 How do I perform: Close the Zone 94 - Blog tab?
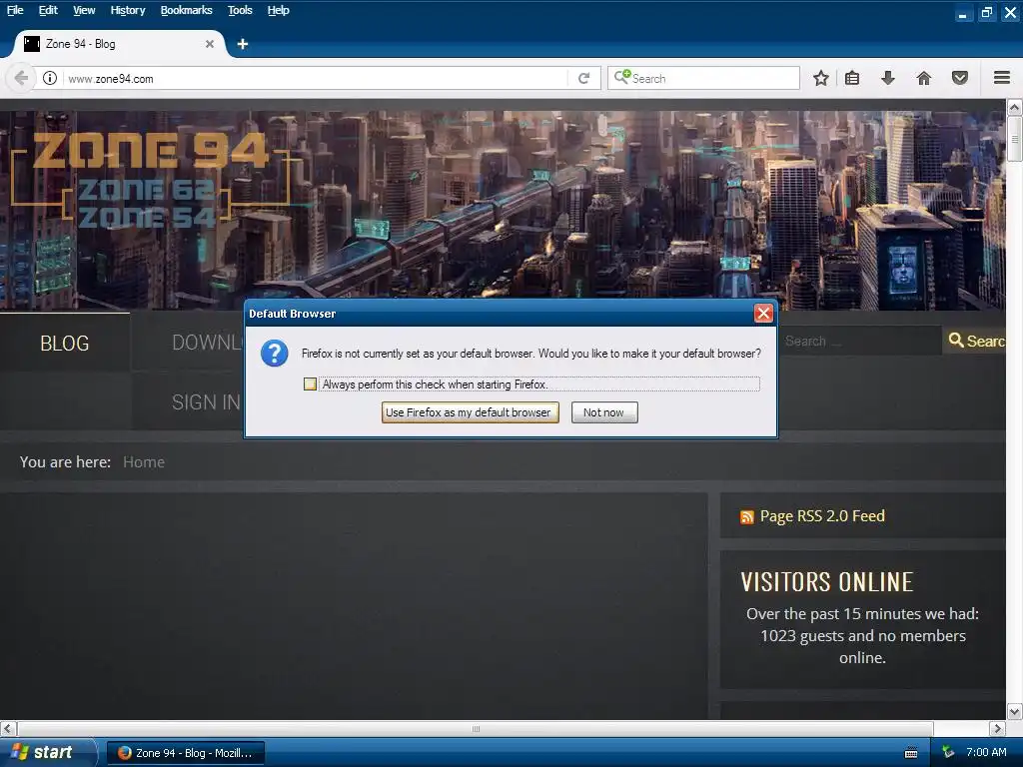(210, 44)
